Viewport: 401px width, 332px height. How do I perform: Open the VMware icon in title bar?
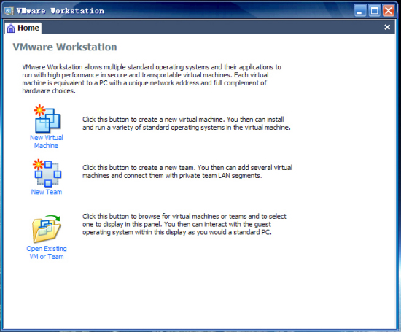[x=9, y=11]
